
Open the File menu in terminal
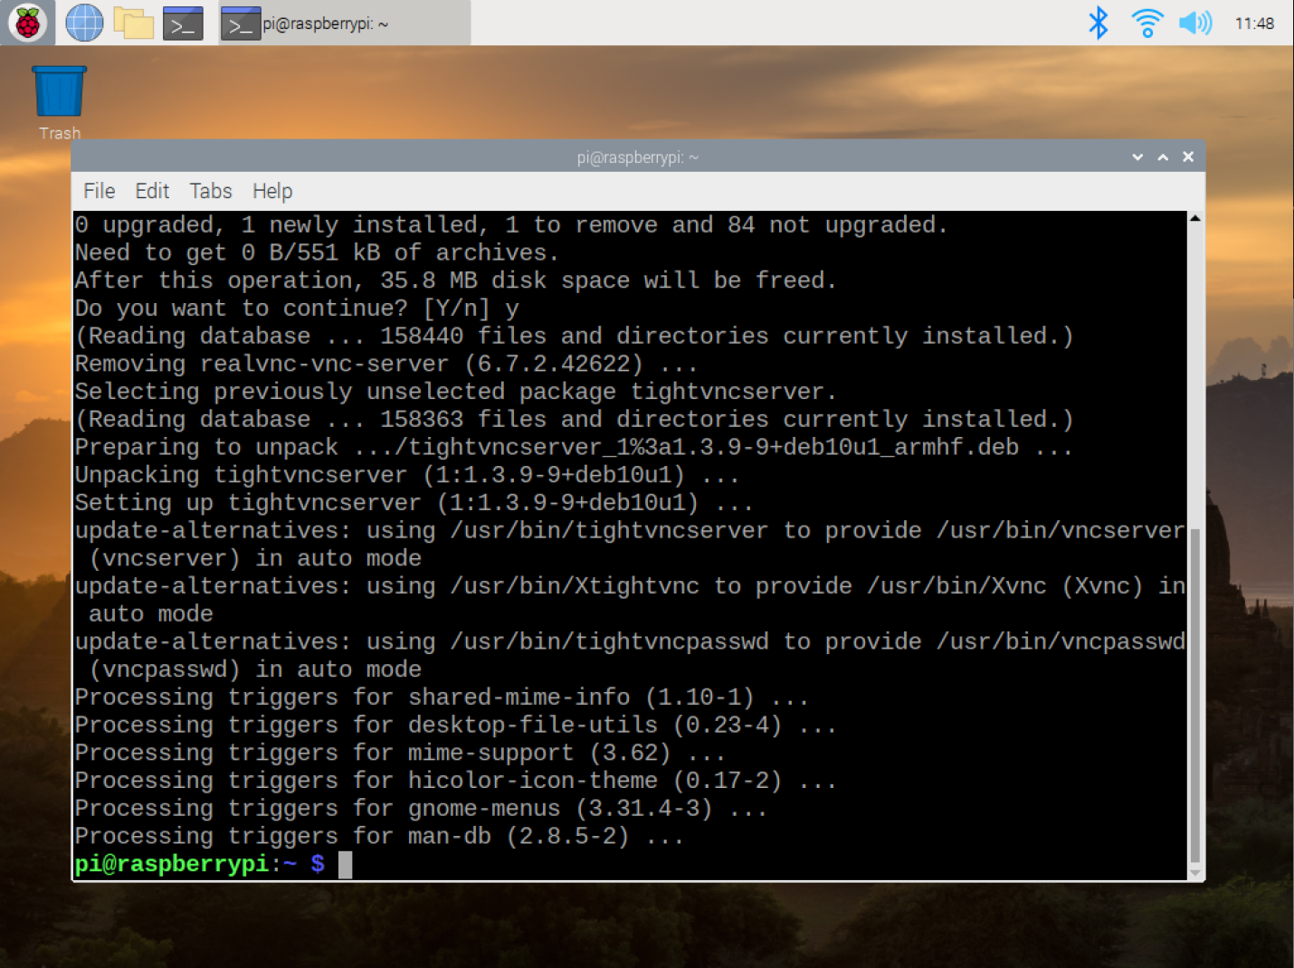pos(100,191)
